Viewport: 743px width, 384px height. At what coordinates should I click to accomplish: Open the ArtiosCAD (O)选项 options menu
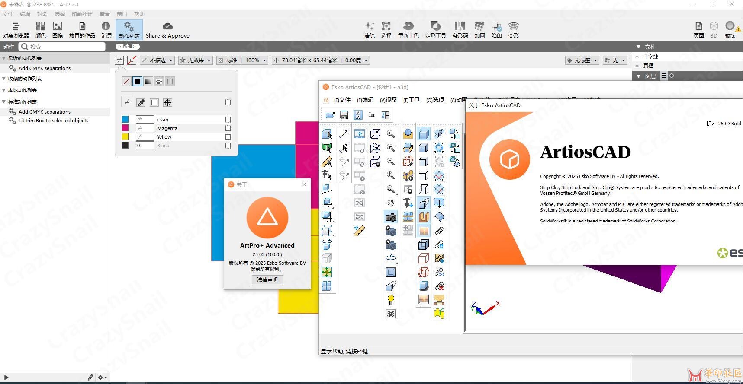435,100
